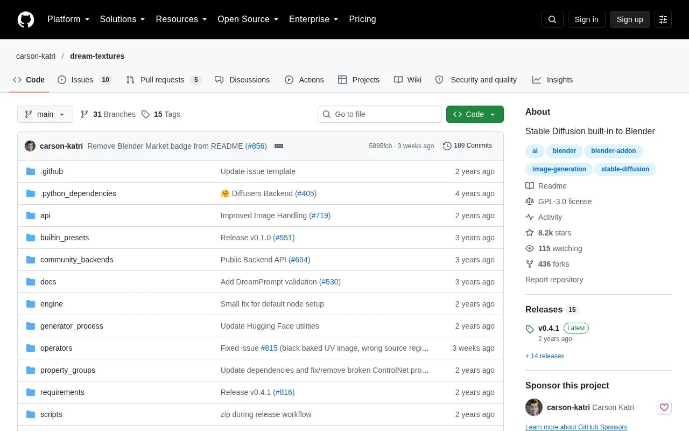Click the pulse icon beside Activity
The height and width of the screenshot is (431, 689).
point(530,217)
